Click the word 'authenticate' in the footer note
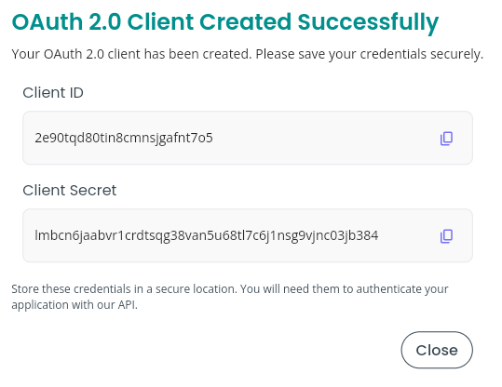The width and height of the screenshot is (502, 387). pos(388,289)
